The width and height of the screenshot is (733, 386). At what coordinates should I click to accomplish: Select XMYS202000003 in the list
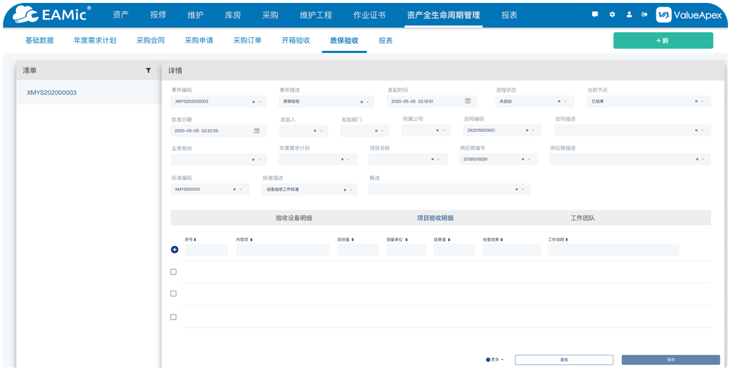pos(52,92)
